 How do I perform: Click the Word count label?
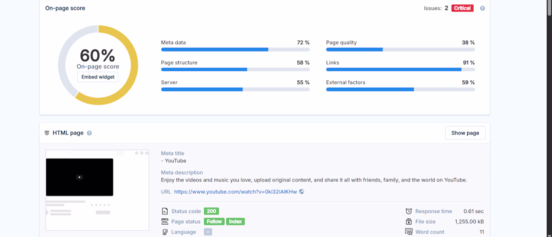coord(430,231)
